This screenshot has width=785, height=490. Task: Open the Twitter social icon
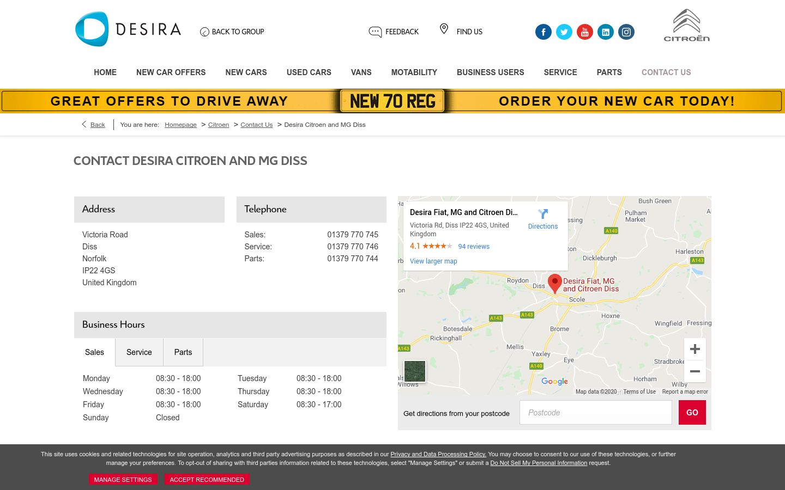click(564, 32)
